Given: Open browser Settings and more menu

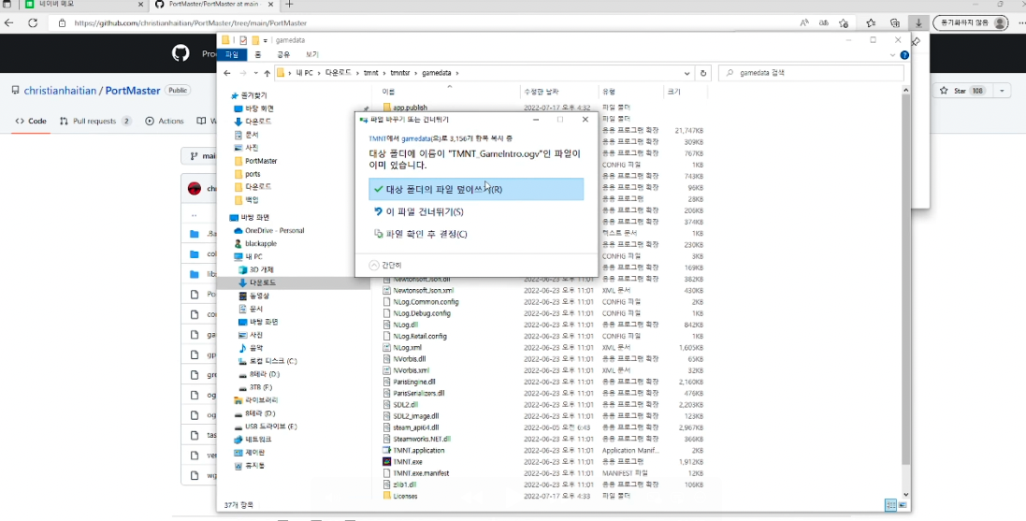Looking at the screenshot, I should (x=1020, y=22).
